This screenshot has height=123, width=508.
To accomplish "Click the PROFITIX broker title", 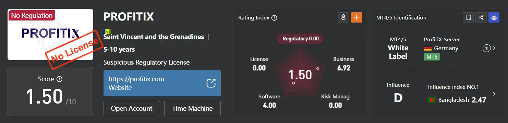I will click(x=129, y=17).
